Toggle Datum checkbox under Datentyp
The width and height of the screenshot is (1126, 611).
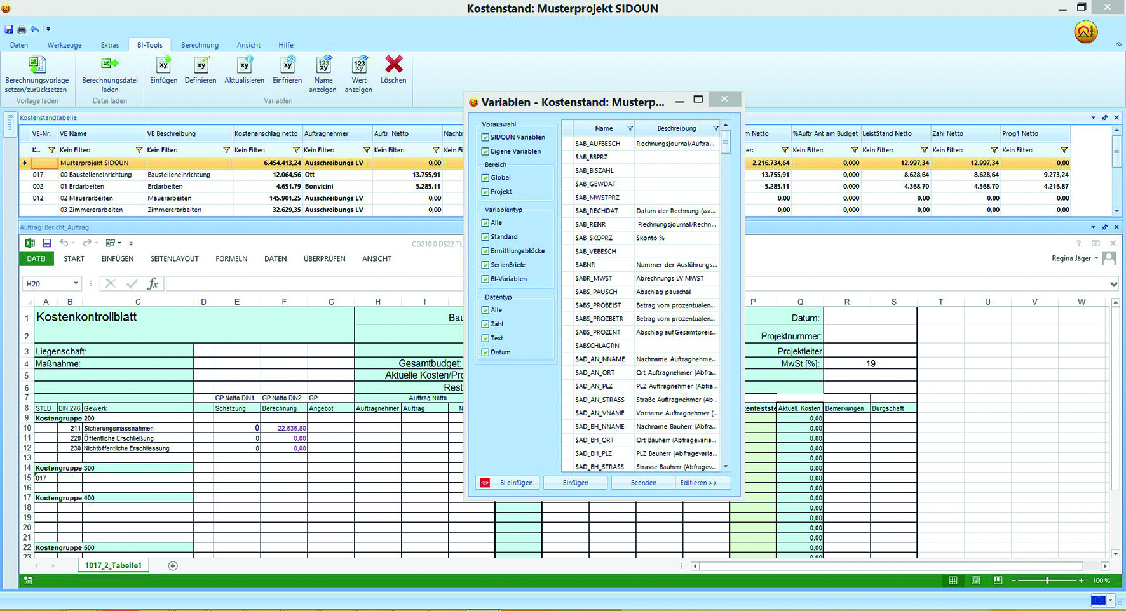pos(485,352)
